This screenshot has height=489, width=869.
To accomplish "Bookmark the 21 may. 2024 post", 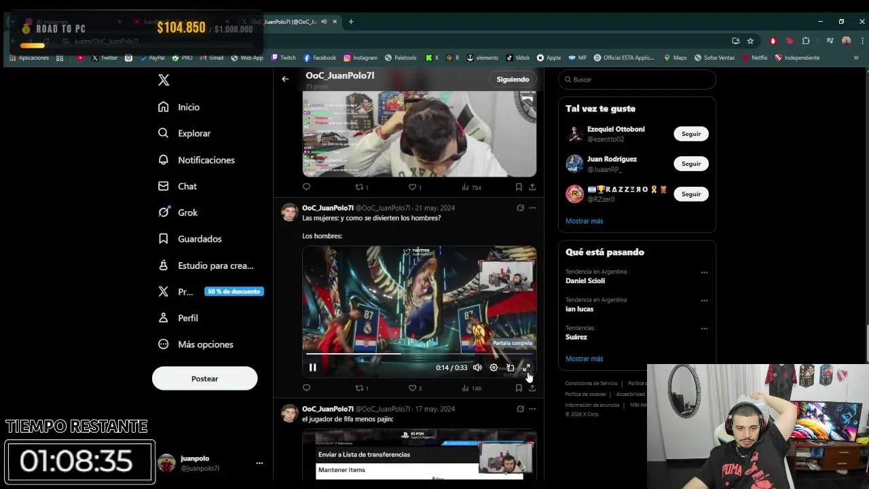I will (x=519, y=388).
